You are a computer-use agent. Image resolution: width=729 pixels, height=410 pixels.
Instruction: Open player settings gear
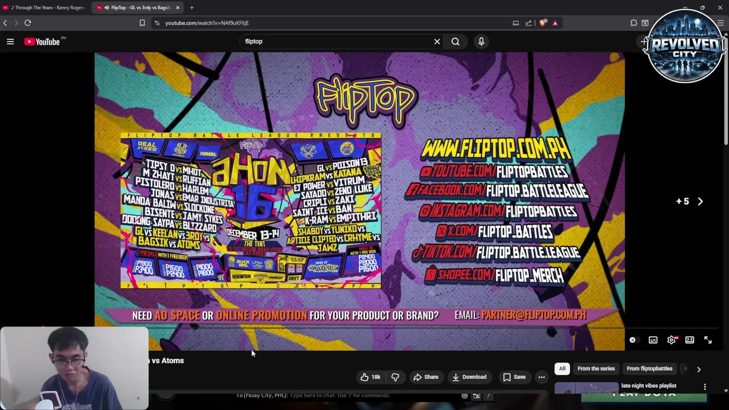(x=672, y=340)
